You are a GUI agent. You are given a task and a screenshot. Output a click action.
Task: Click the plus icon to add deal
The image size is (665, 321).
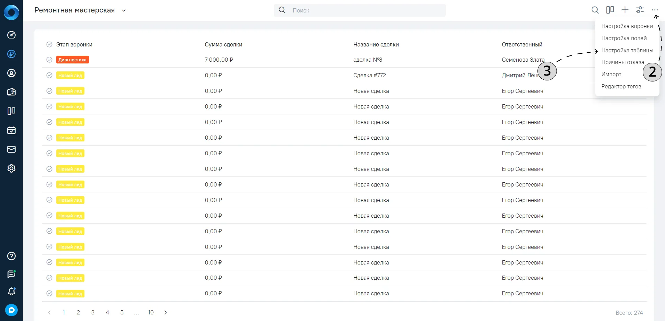click(625, 10)
